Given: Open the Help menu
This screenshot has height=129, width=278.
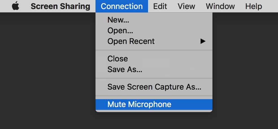Looking at the screenshot, I should [x=253, y=6].
